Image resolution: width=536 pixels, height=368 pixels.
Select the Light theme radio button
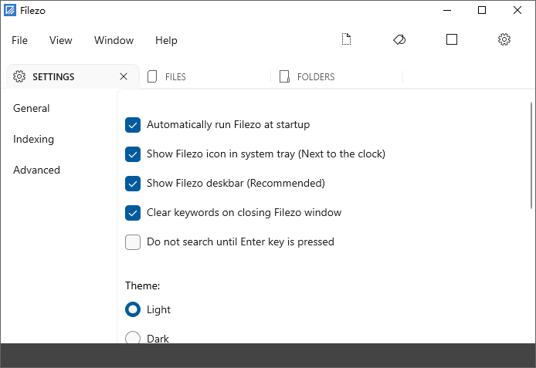133,309
